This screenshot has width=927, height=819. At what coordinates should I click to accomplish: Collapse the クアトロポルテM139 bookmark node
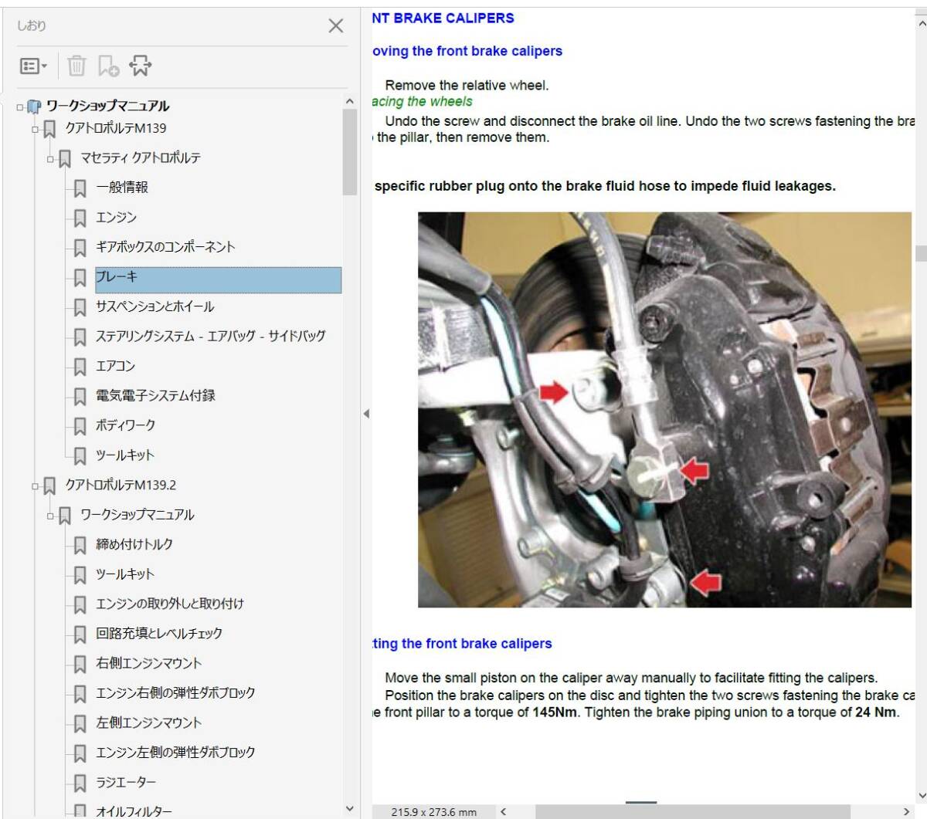(36, 129)
